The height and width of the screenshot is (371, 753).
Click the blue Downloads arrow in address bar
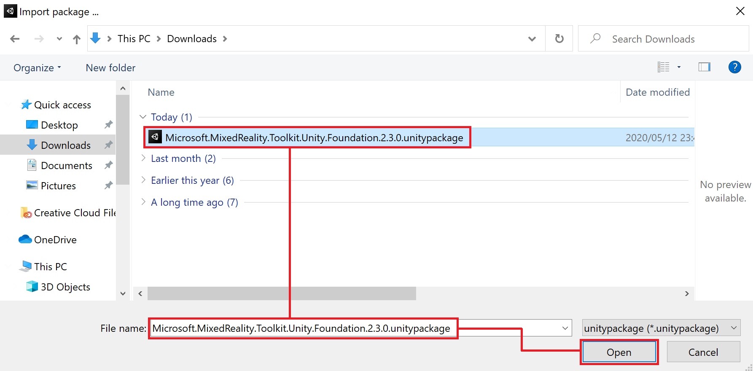96,38
